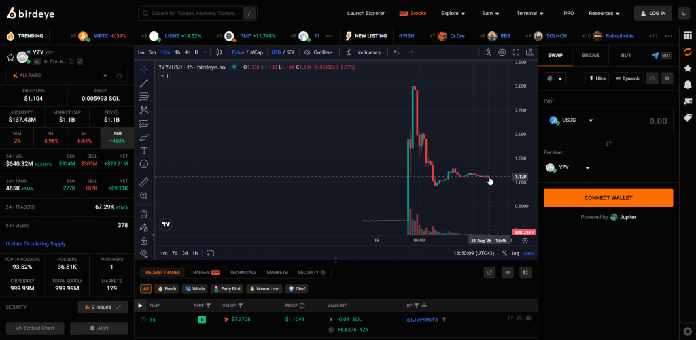Swap pay and receive tokens arrows
Viewport: 696px width, 340px height.
608,143
